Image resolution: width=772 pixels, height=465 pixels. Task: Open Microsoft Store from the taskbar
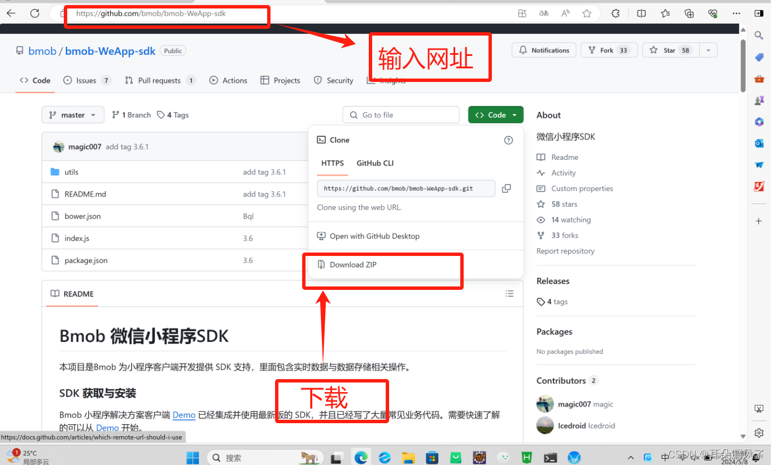point(432,457)
